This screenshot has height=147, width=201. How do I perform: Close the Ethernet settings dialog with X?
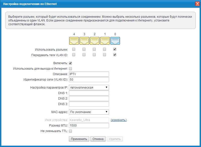[x=197, y=4]
